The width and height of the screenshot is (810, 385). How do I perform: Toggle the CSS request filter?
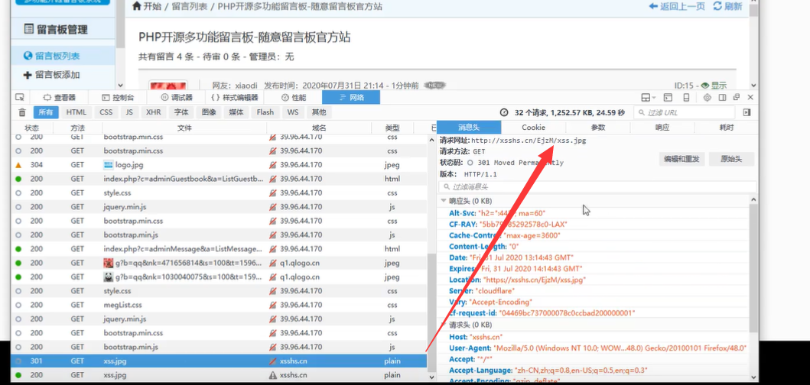(106, 112)
